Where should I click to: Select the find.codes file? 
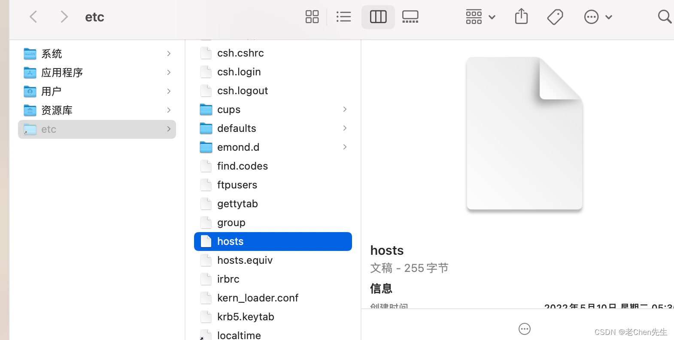tap(273, 166)
